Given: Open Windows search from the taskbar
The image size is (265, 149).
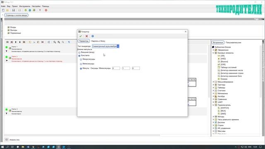Looking at the screenshot, I should point(7,147).
